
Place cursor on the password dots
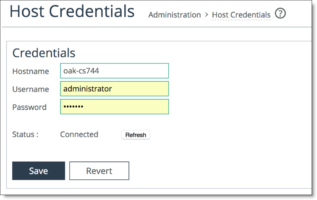(73, 107)
